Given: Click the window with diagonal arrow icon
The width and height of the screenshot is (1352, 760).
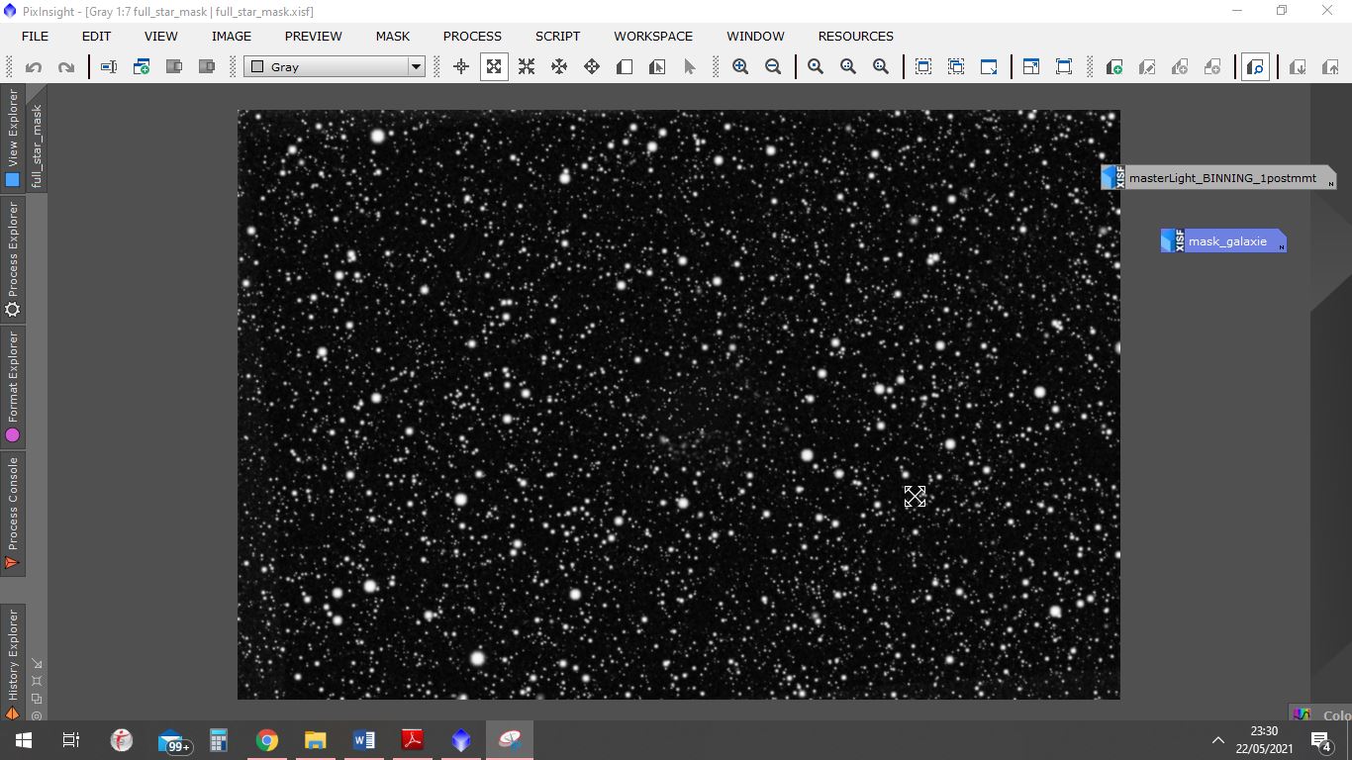Looking at the screenshot, I should [989, 67].
